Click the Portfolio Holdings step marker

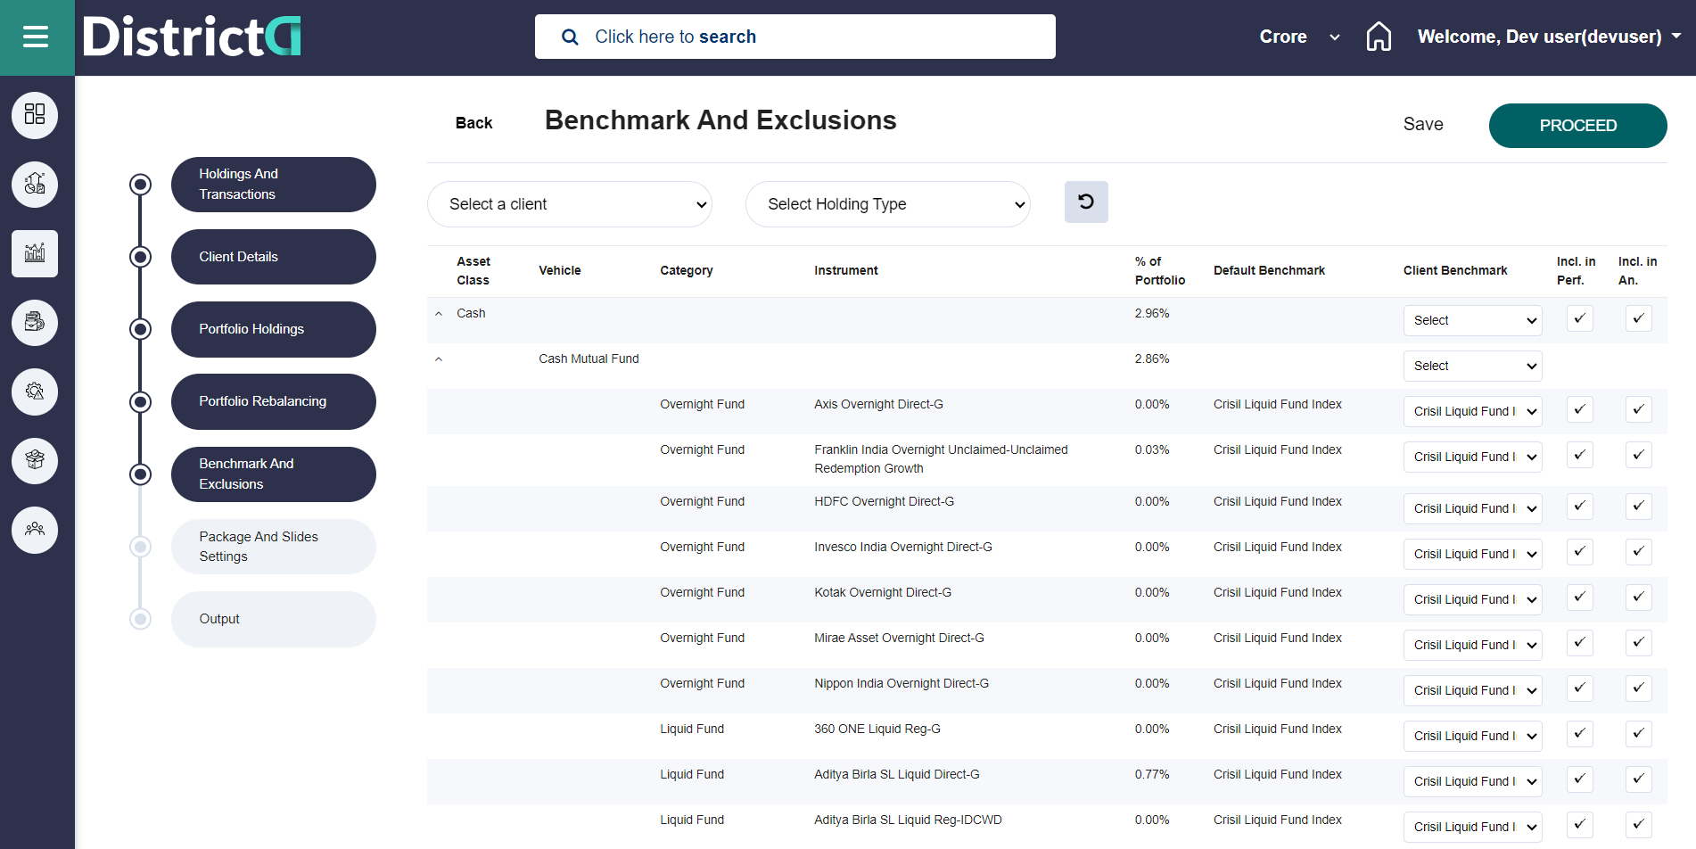coord(140,329)
